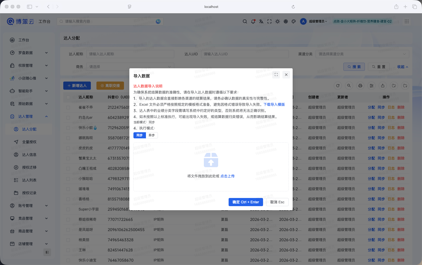The height and width of the screenshot is (265, 422).
Task: Expand 罗盘数据 in the sidebar
Action: 29,53
